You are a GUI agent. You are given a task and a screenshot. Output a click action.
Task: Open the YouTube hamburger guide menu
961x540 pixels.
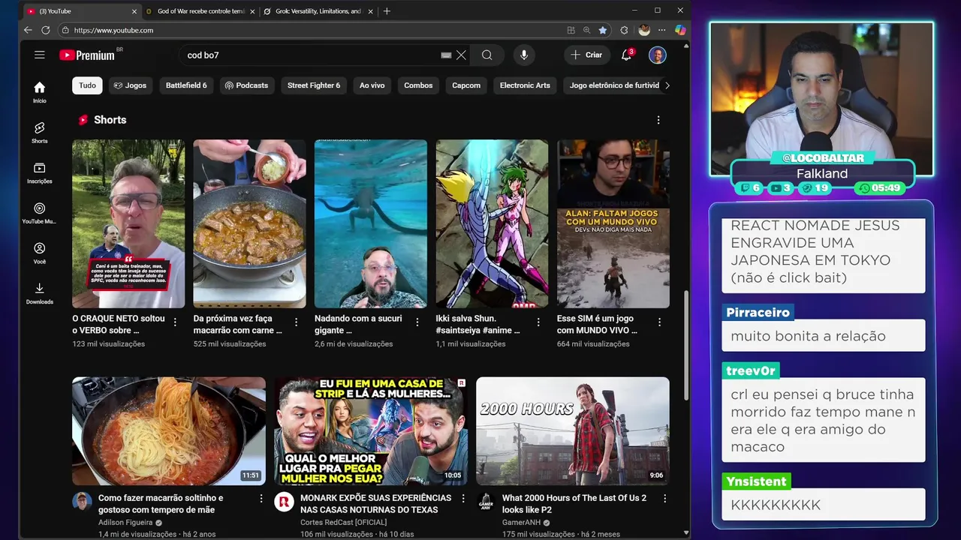pos(39,55)
